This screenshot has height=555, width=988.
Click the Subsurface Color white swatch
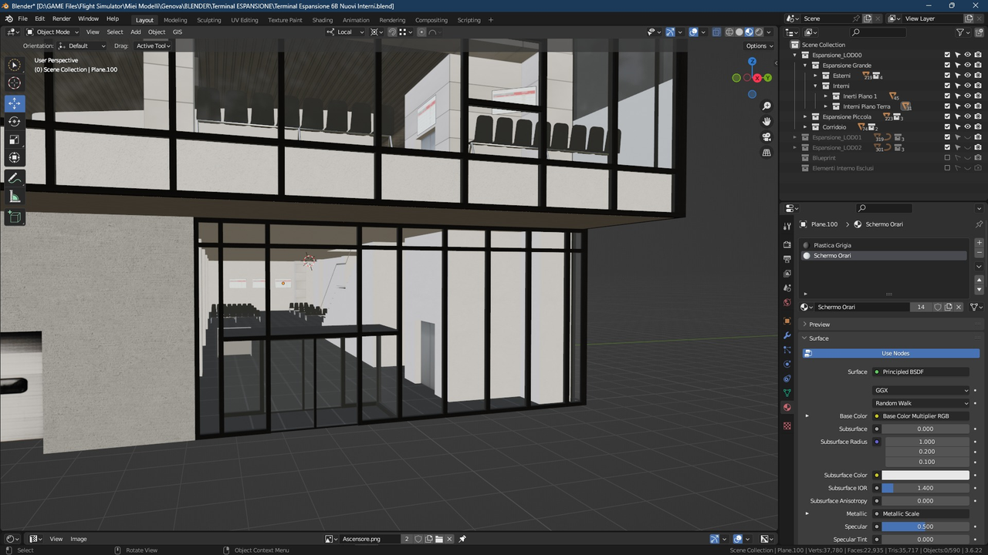point(925,475)
